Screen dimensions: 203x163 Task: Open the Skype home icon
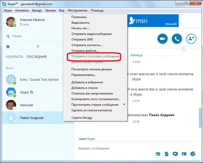[8, 46]
